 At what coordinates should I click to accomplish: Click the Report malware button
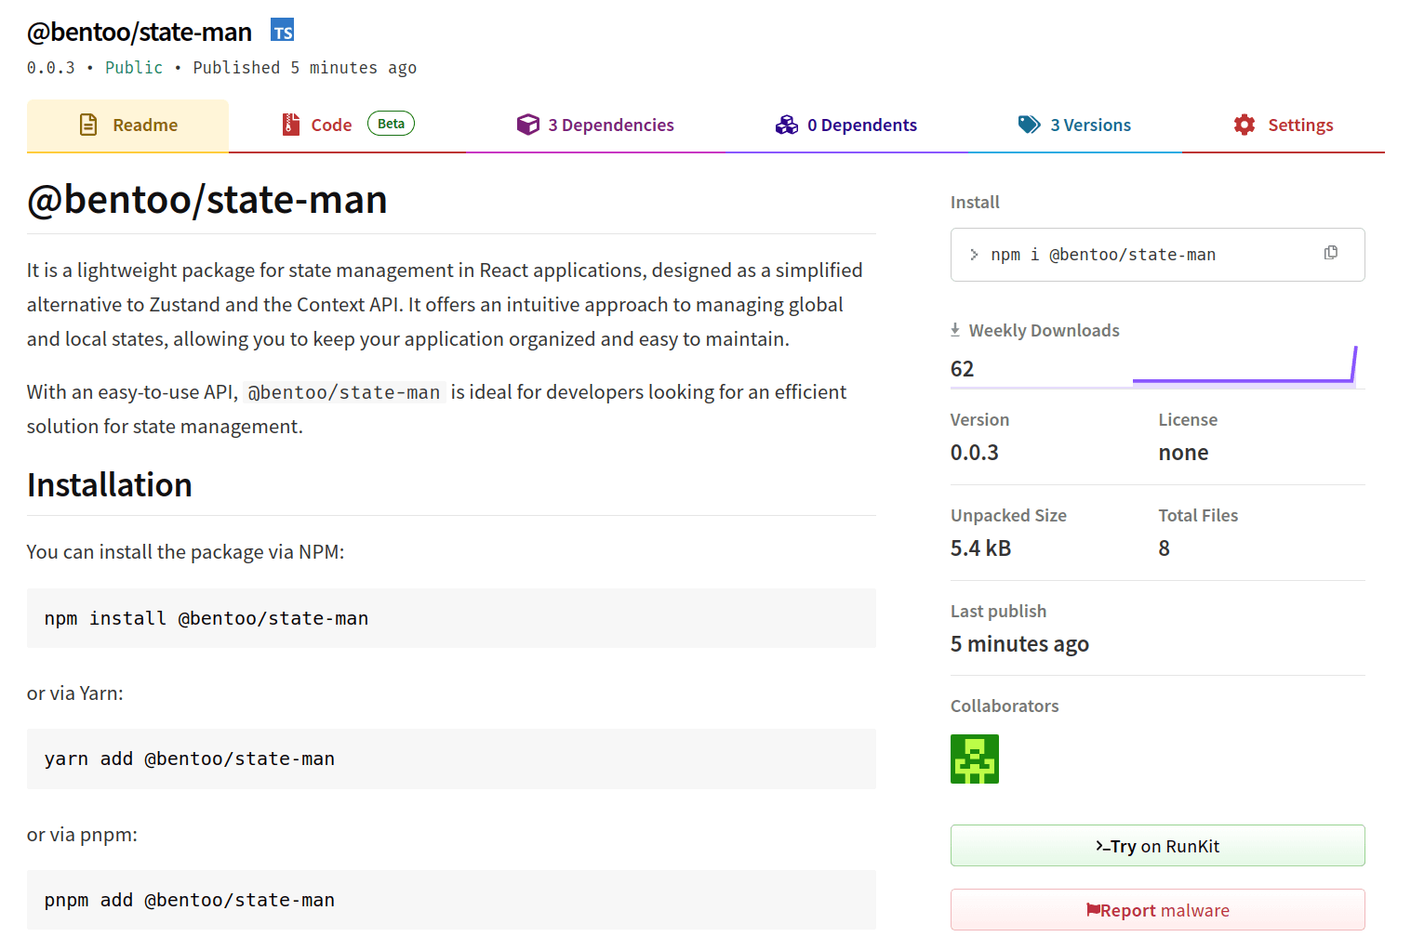coord(1157,910)
